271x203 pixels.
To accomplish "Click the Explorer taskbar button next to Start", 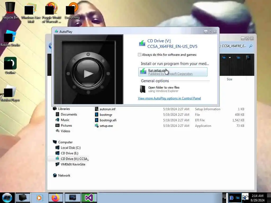I will pyautogui.click(x=23, y=198).
